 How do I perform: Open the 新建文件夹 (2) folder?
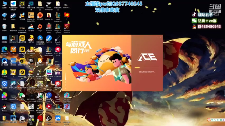tap(40, 6)
